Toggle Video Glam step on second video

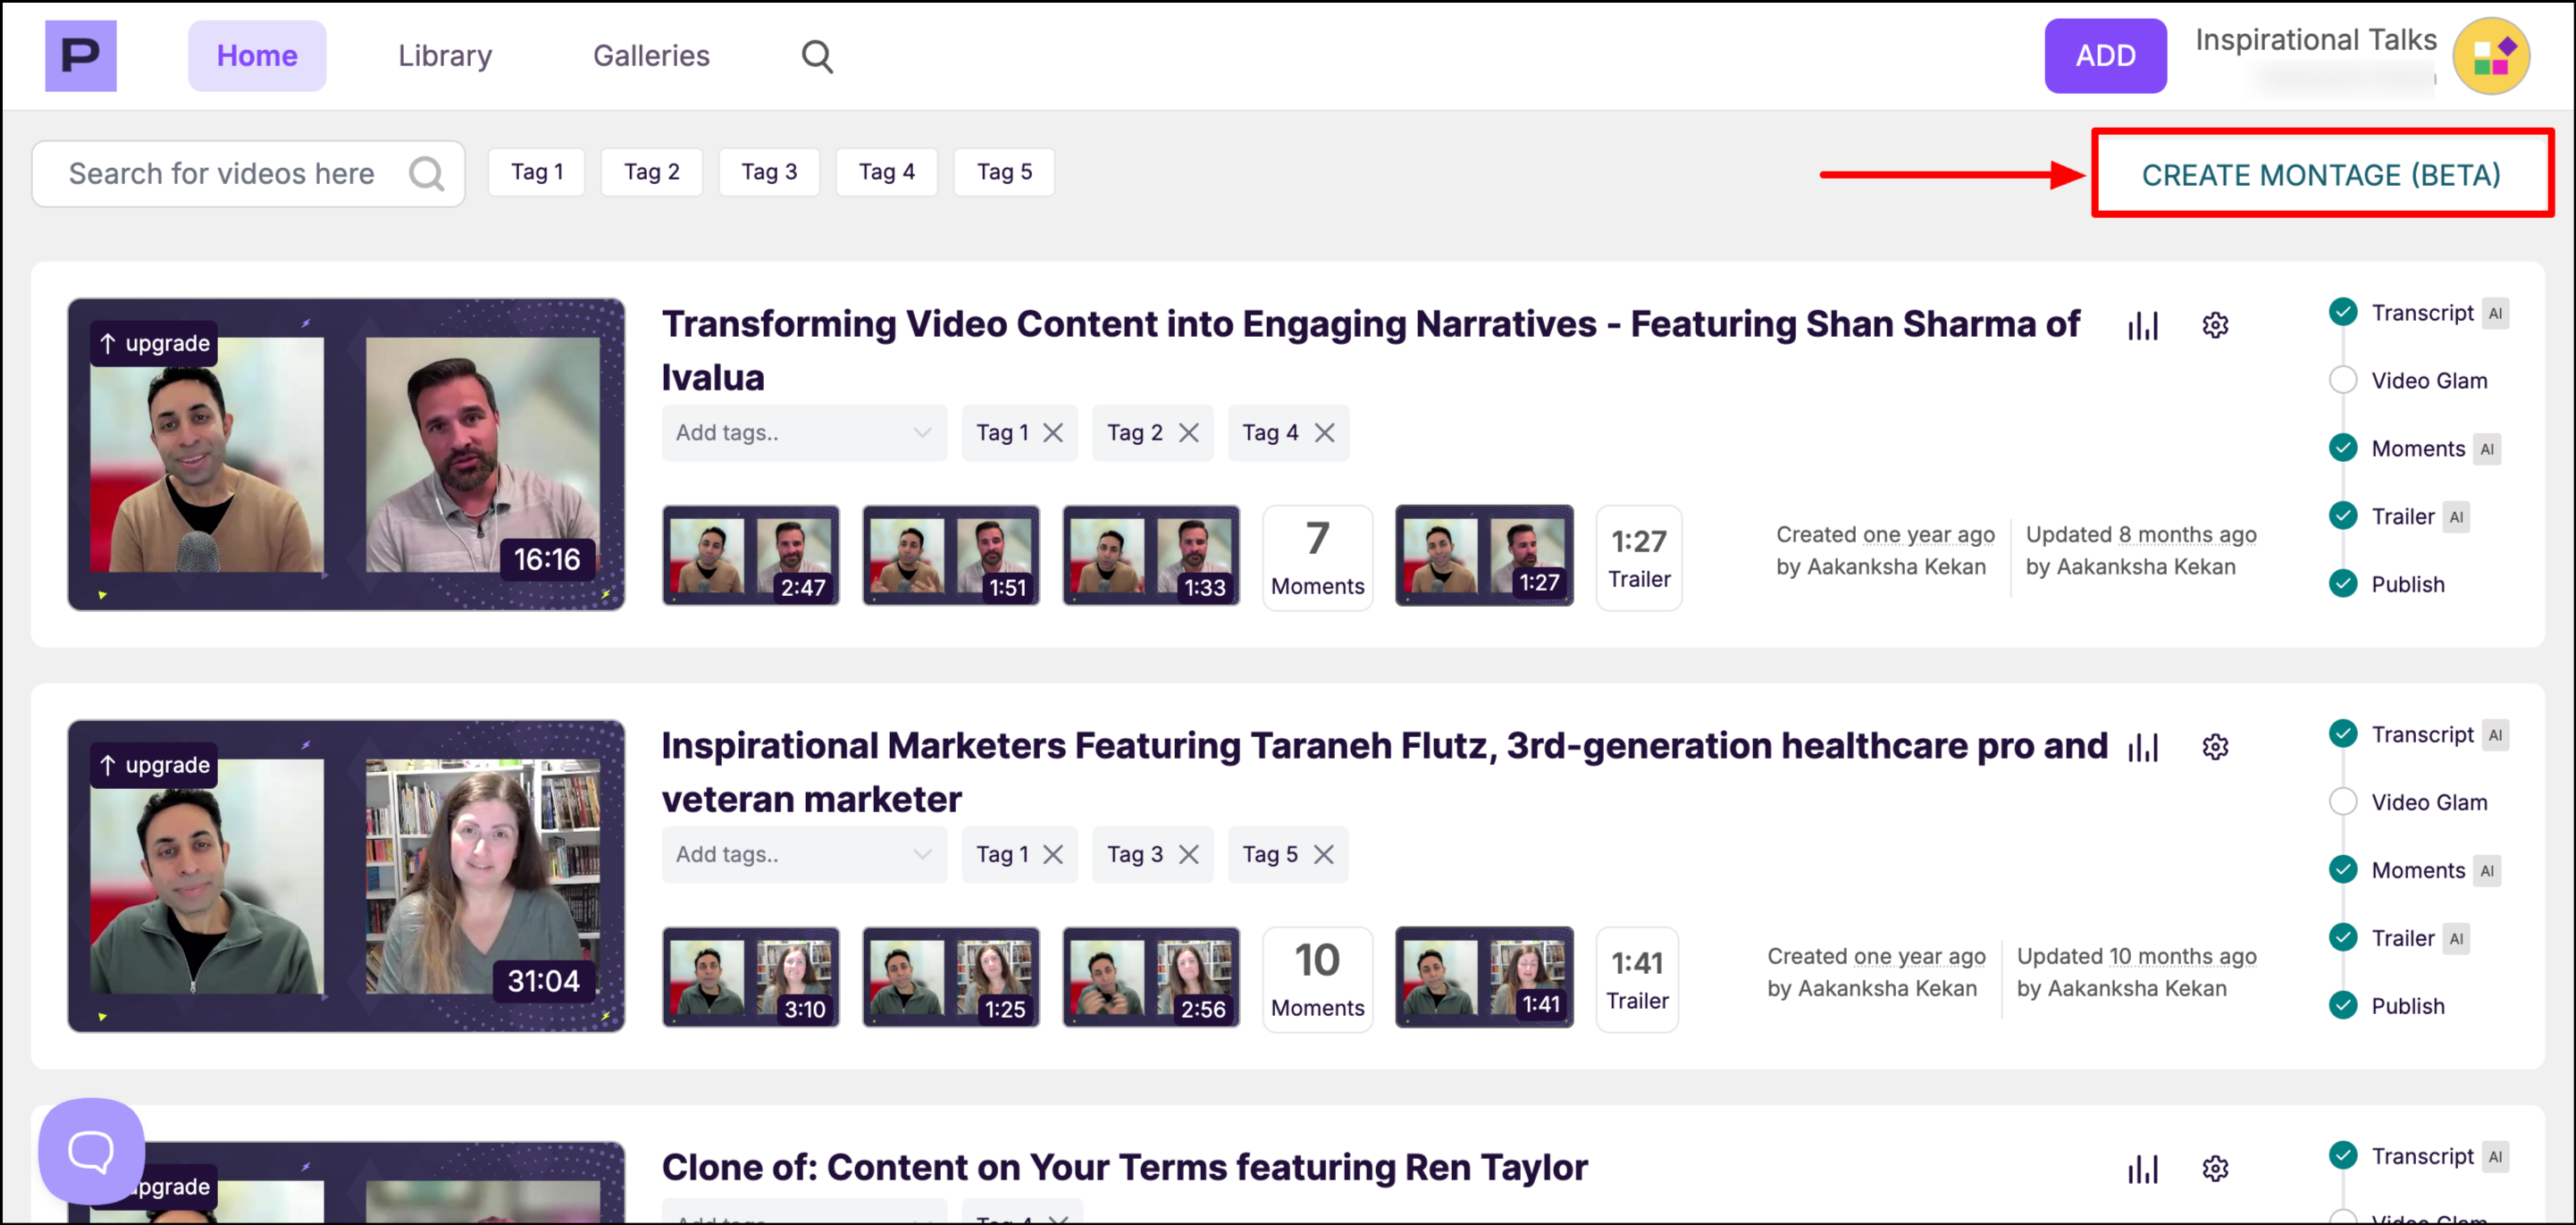pos(2343,803)
